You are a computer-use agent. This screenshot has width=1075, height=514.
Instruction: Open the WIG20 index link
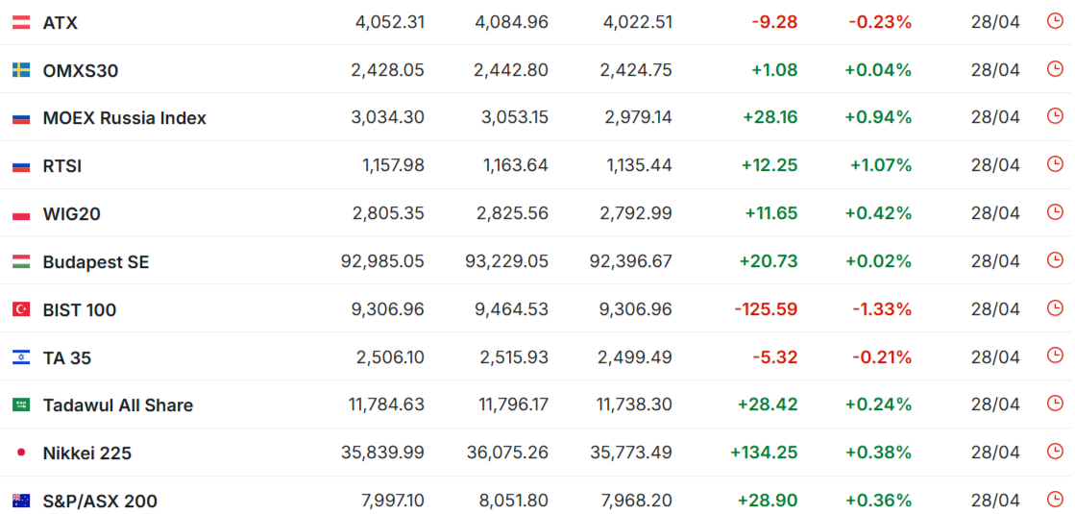(x=71, y=214)
